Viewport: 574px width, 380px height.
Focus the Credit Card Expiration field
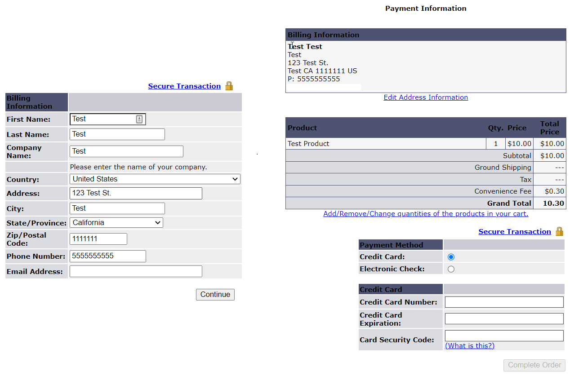click(x=504, y=319)
